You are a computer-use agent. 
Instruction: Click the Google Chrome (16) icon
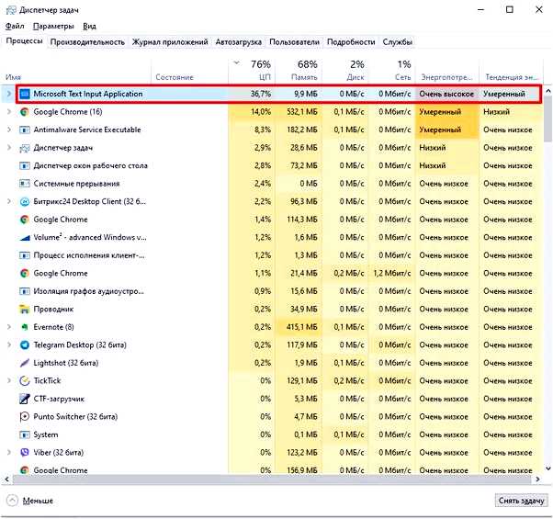(x=24, y=112)
